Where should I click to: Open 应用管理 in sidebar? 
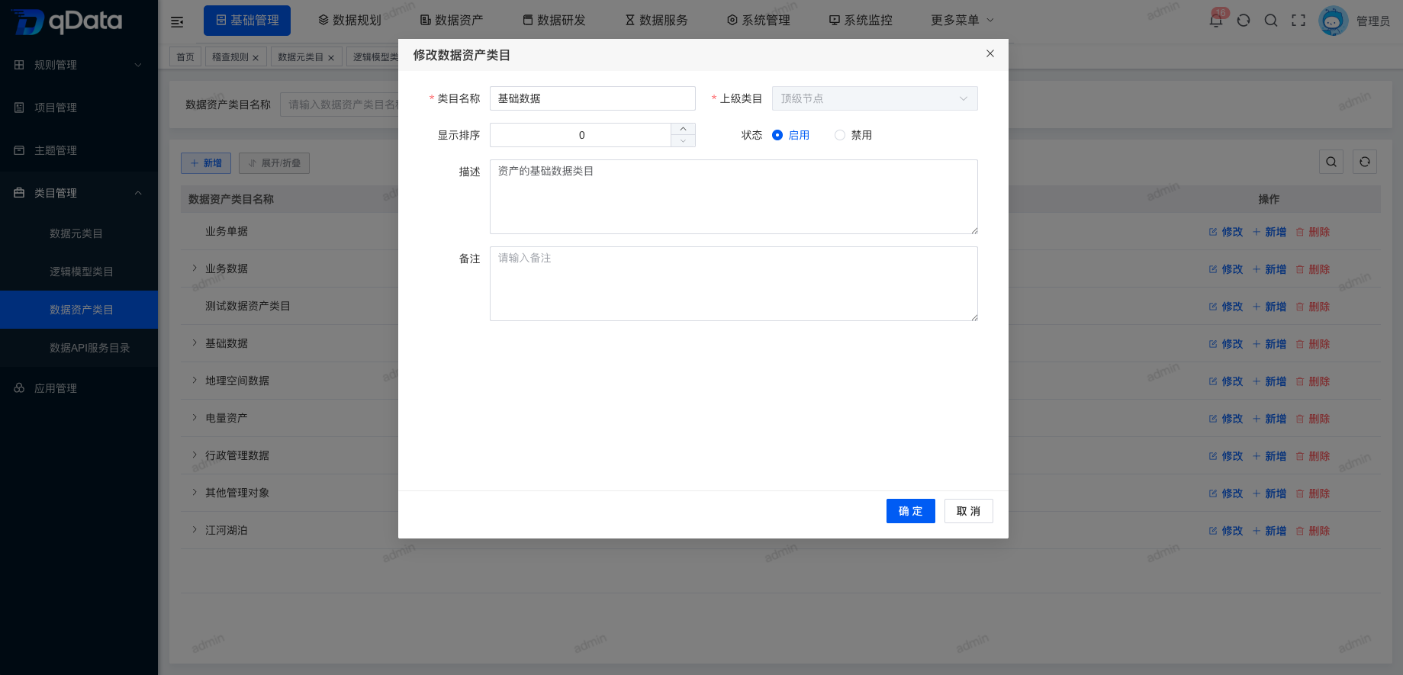(x=79, y=388)
